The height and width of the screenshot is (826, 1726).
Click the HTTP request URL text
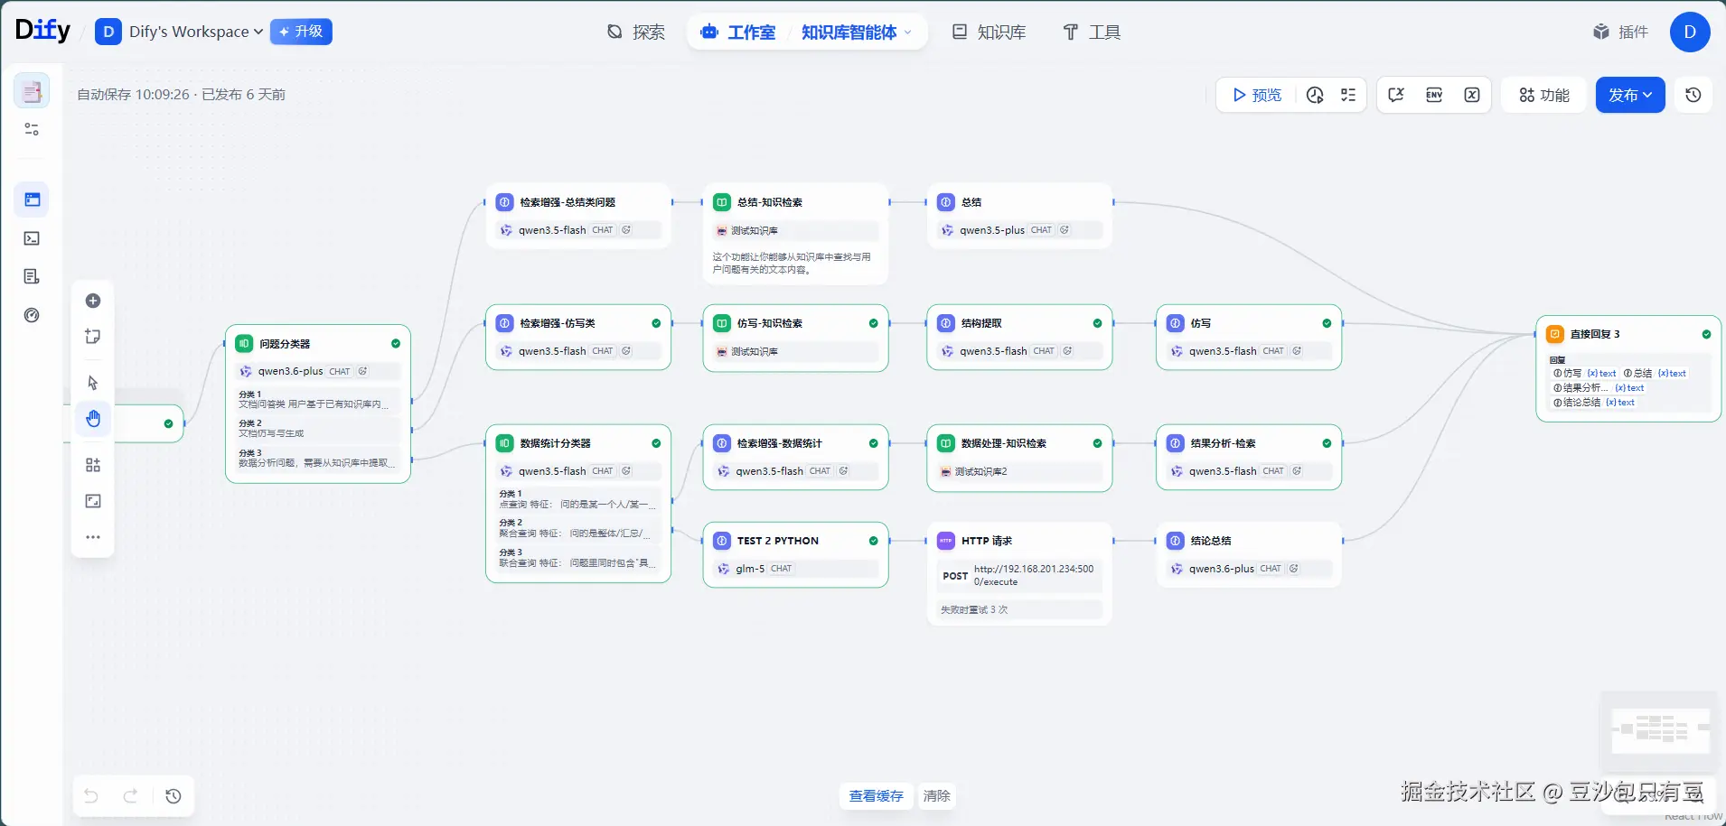point(1034,575)
